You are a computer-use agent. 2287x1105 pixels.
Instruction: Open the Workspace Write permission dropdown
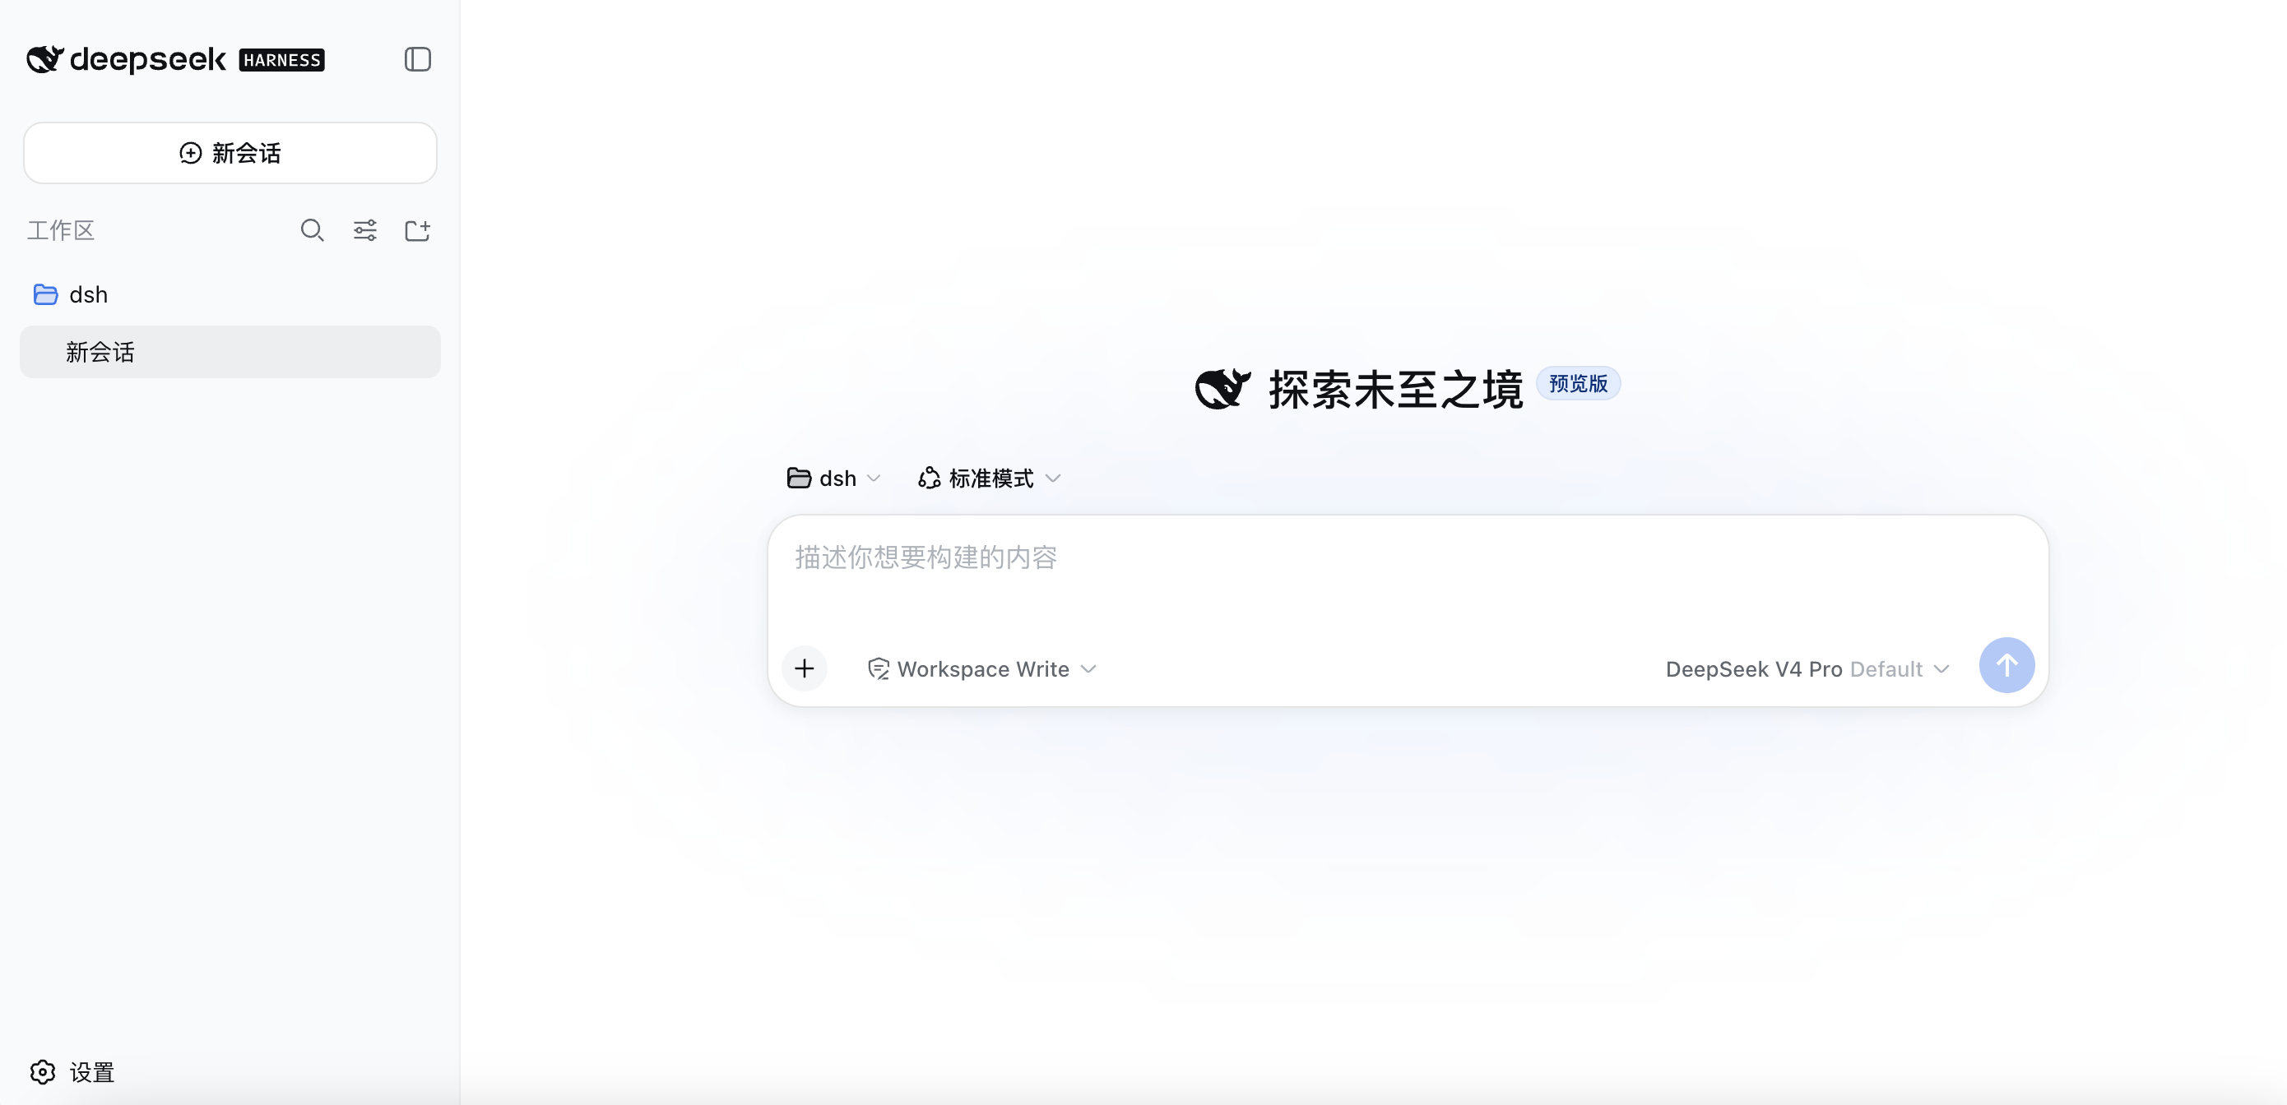(x=983, y=669)
